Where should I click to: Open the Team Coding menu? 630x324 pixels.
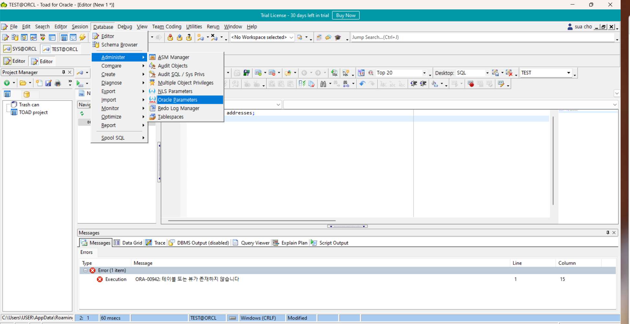coord(167,27)
